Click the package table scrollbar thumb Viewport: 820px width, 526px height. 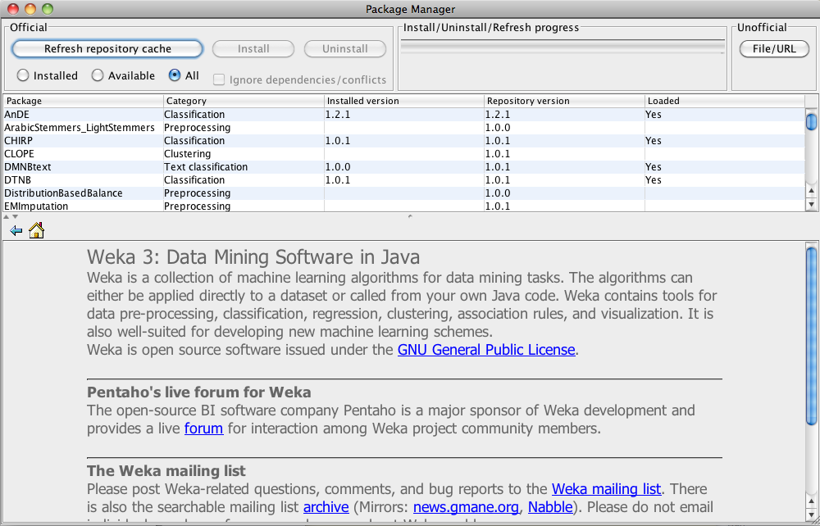[812, 121]
